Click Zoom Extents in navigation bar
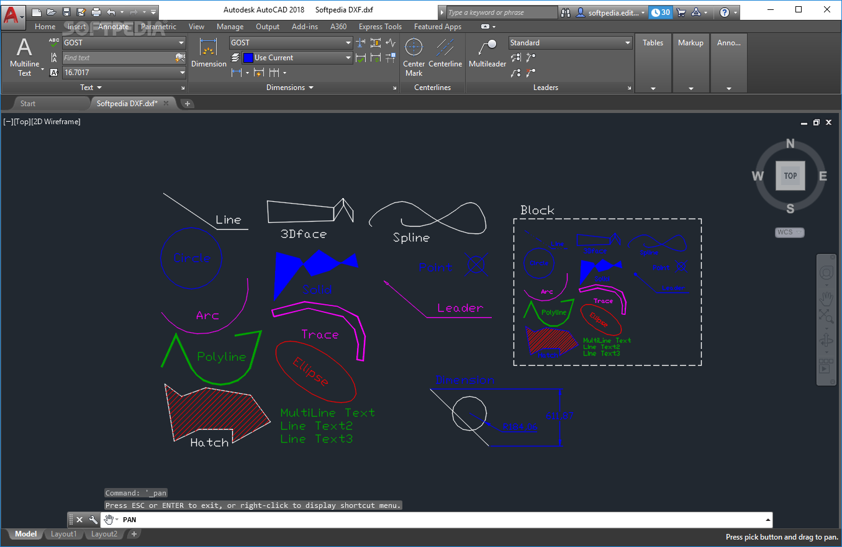Viewport: 842px width, 547px height. click(826, 316)
